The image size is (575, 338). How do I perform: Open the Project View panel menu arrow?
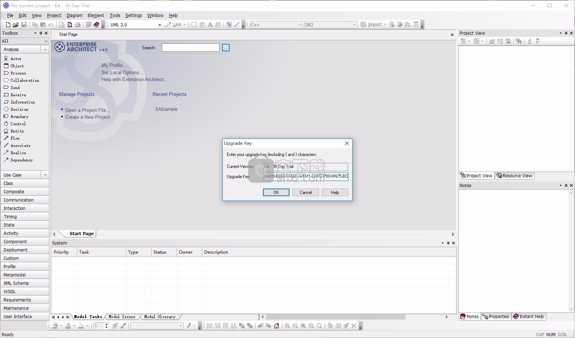tap(560, 33)
